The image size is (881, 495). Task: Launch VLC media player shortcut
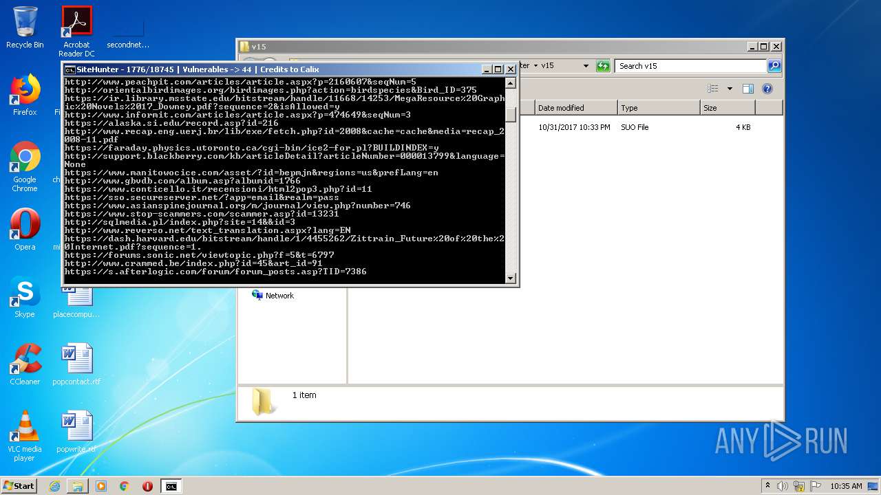pyautogui.click(x=25, y=435)
